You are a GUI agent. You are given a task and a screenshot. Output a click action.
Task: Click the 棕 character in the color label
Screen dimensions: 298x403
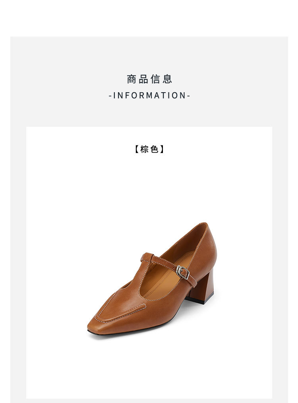(144, 149)
